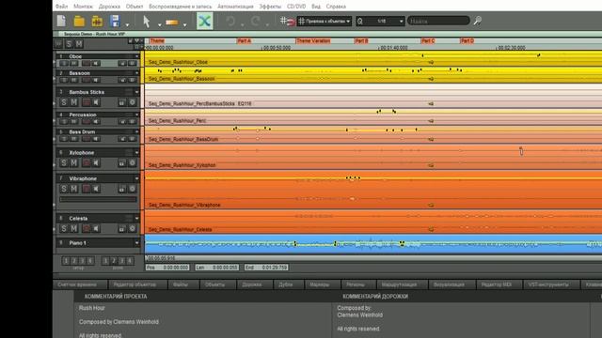Viewport: 602px width, 338px height.
Task: Open the snap-to-objects dropdown
Action: 325,21
